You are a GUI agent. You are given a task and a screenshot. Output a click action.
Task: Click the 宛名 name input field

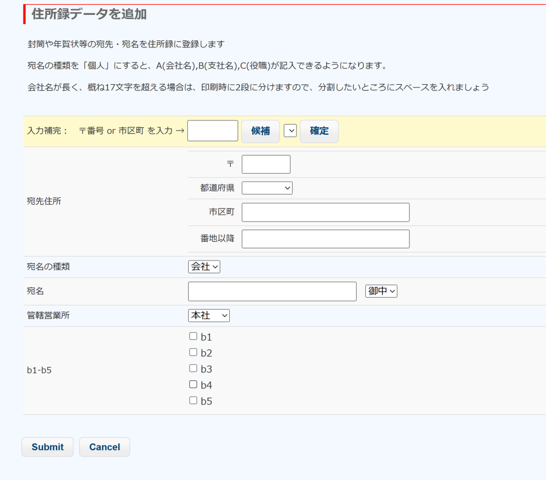coord(272,291)
